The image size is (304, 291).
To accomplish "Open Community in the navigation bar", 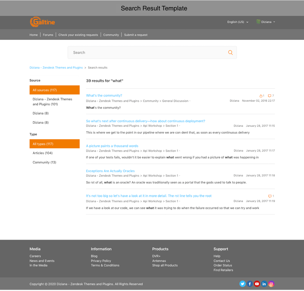I will tap(111, 35).
